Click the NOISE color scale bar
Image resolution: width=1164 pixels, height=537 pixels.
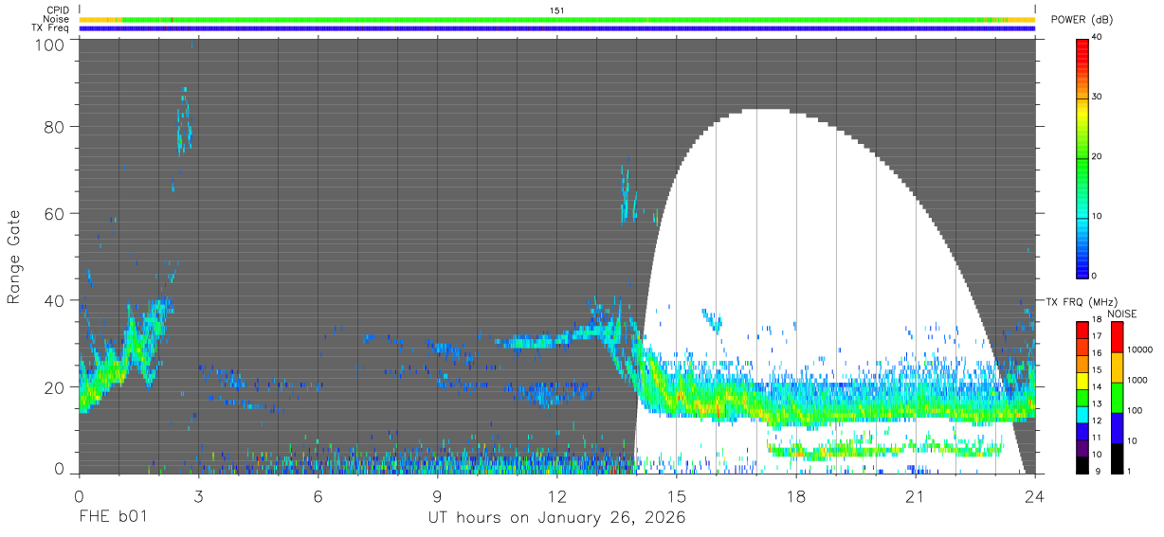pos(1116,397)
